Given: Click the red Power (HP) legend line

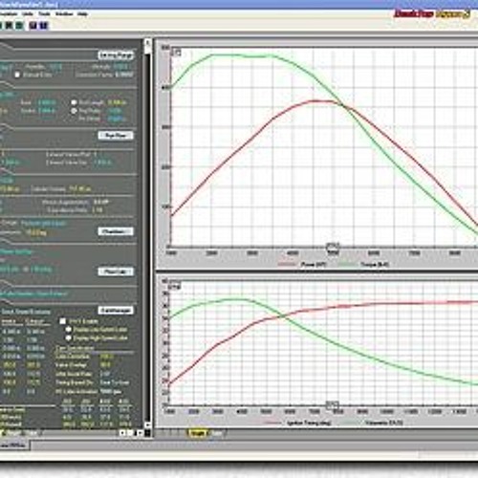Looking at the screenshot, I should click(x=287, y=264).
